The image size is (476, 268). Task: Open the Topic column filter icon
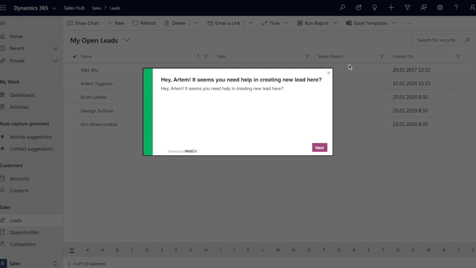pos(307,56)
